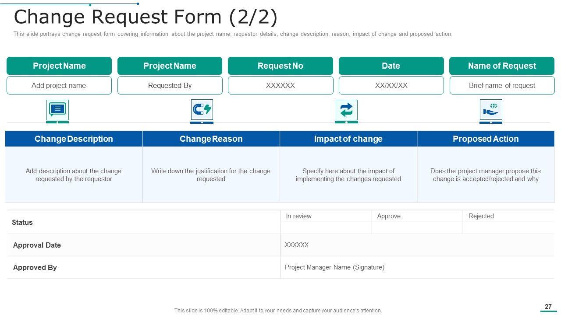The width and height of the screenshot is (561, 315).
Task: Select the Change Description column header
Action: tap(74, 139)
